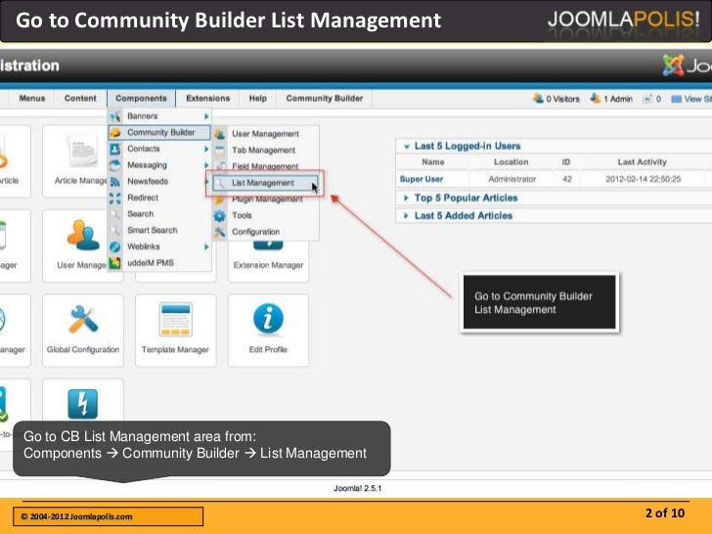Screen dimensions: 712x534
Task: Click the Weblinks globe icon
Action: coord(115,246)
